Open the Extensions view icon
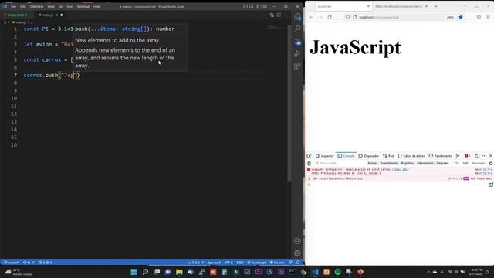The width and height of the screenshot is (494, 278). click(297, 66)
